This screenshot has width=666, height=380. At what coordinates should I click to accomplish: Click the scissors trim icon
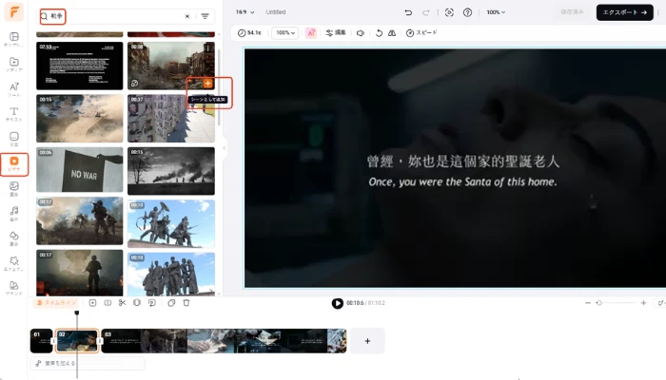123,303
